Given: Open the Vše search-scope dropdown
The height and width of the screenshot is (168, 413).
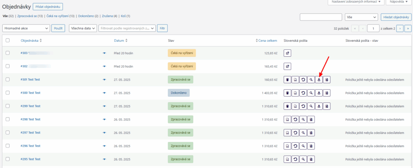Looking at the screenshot, I should [x=361, y=17].
